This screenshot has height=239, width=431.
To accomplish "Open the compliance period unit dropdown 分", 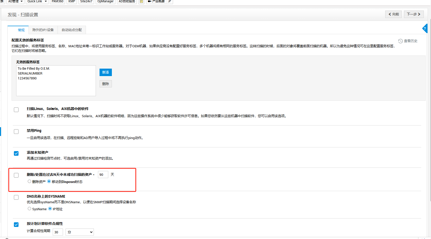I will 80,232.
